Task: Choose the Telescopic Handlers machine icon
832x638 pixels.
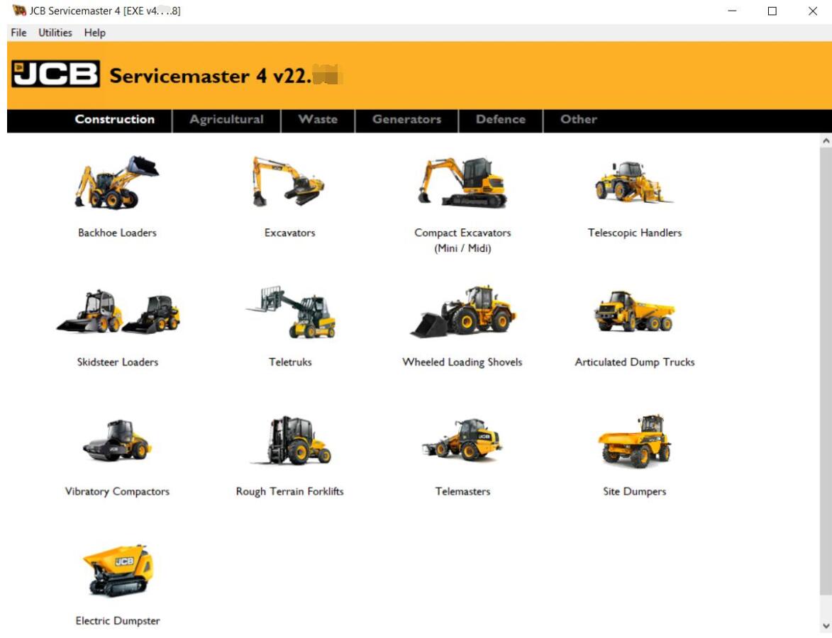Action: pyautogui.click(x=634, y=182)
